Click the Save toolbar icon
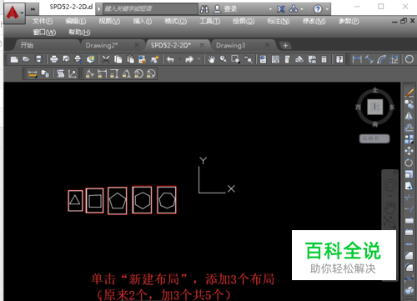 pos(38,59)
